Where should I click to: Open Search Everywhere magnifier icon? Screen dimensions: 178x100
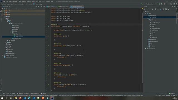pos(177,4)
